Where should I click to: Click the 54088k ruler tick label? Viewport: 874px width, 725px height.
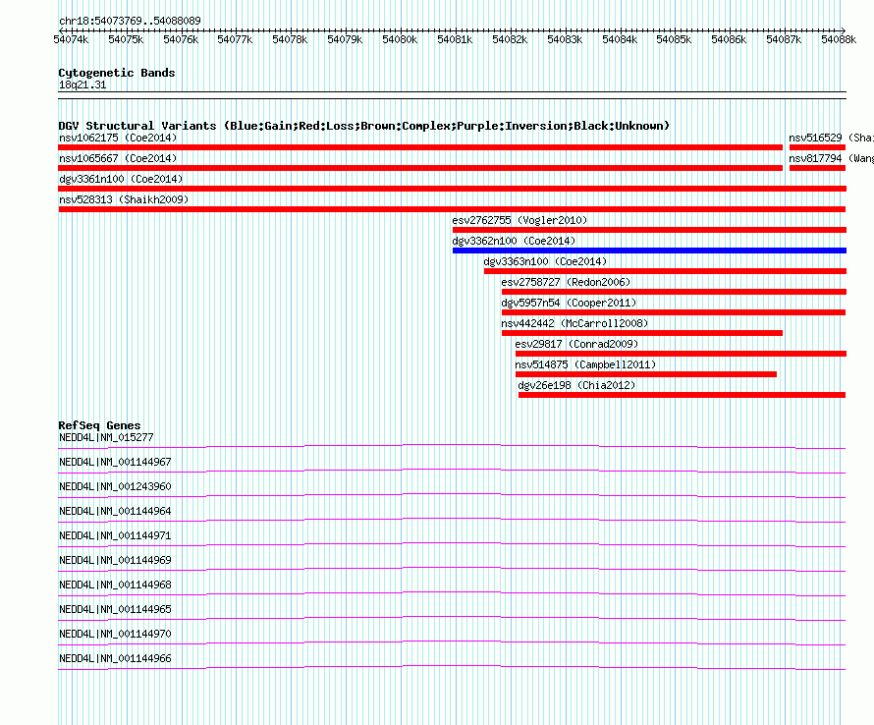tap(839, 39)
